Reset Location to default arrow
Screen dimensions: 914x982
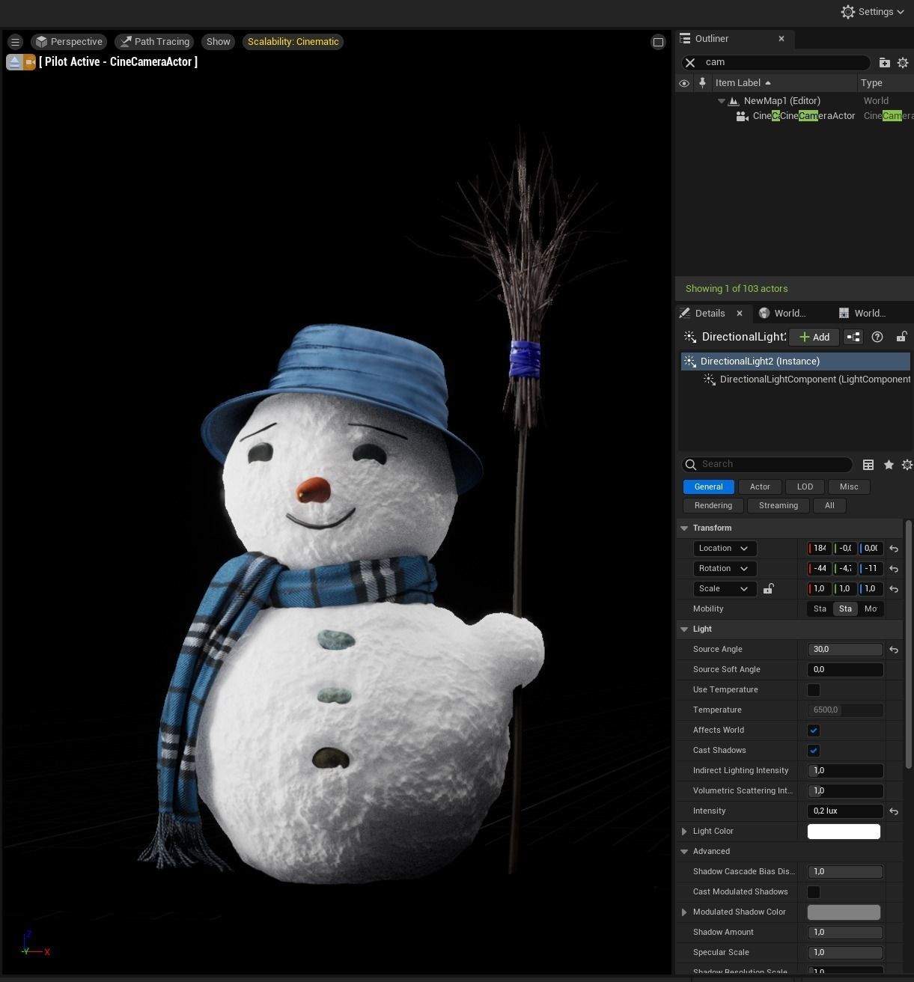pyautogui.click(x=894, y=549)
